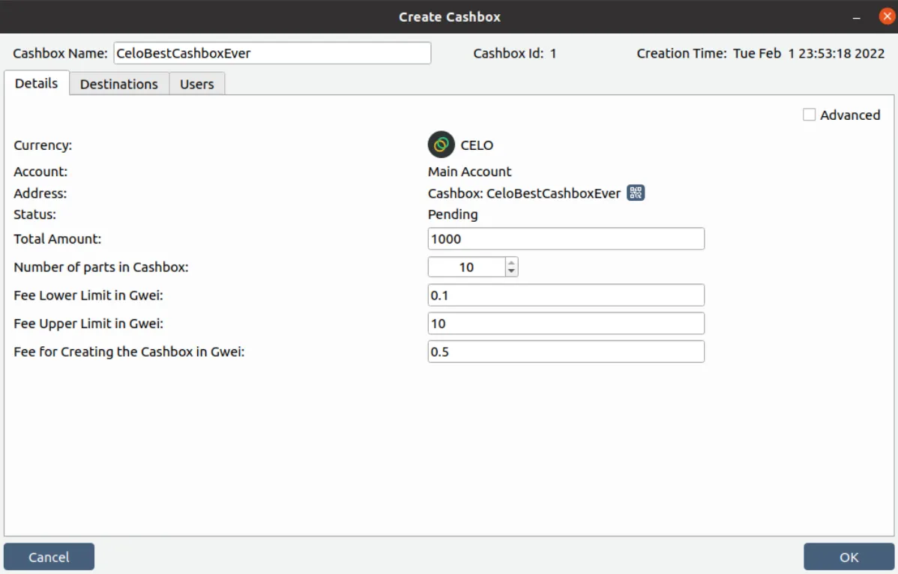Click the Creation Time text in the header
The height and width of the screenshot is (574, 898).
[x=761, y=53]
